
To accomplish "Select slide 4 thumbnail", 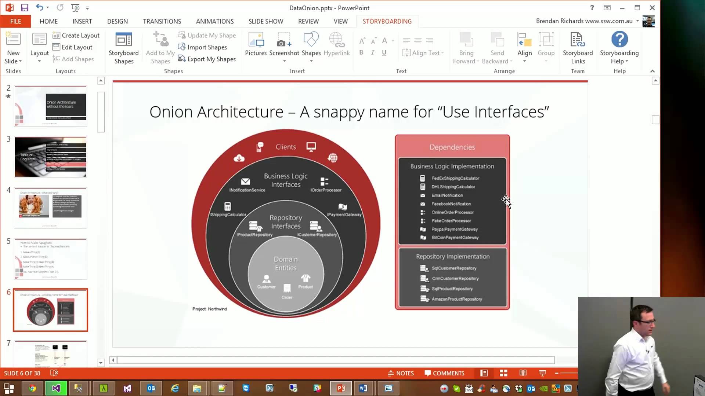I will (50, 208).
